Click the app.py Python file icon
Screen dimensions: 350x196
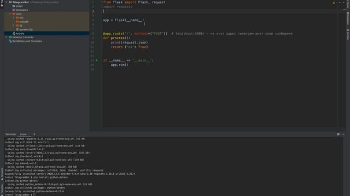tap(14, 33)
